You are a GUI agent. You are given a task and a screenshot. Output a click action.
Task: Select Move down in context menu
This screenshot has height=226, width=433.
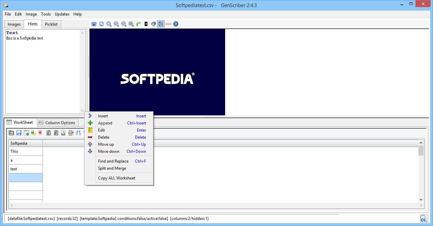(x=119, y=151)
